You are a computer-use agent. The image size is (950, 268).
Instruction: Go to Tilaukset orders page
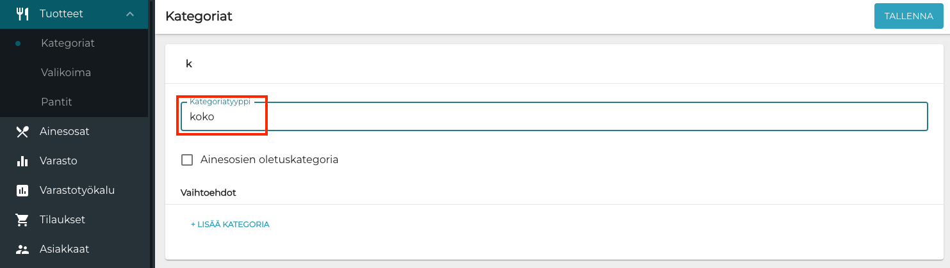pos(62,220)
